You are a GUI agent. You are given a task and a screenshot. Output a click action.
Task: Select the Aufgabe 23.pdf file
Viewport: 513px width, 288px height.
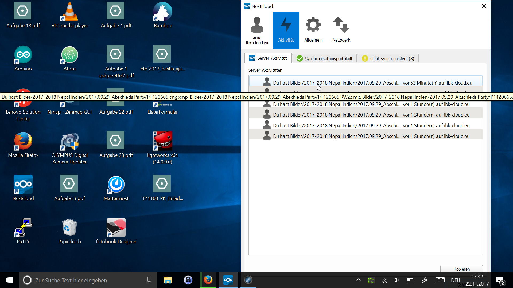(x=116, y=145)
